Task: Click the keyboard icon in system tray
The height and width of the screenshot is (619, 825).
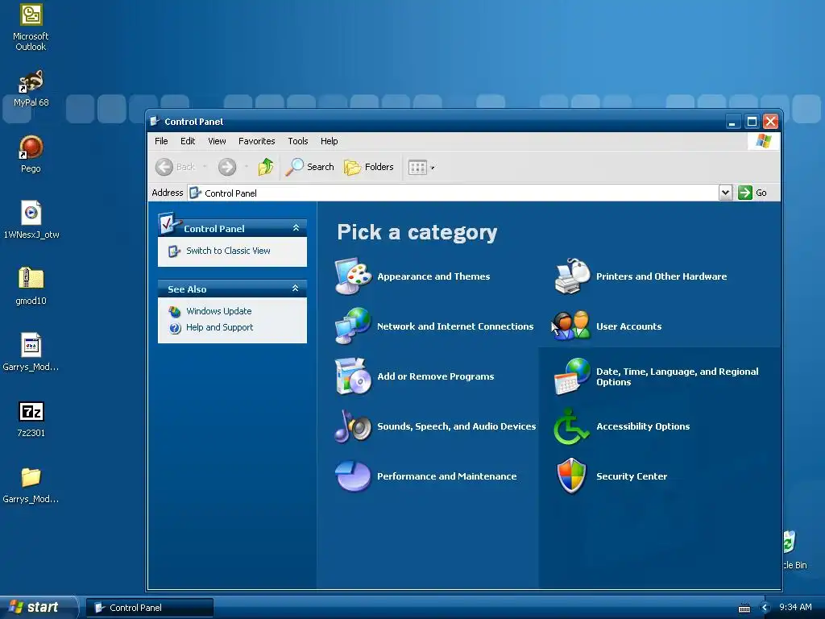Action: click(744, 608)
